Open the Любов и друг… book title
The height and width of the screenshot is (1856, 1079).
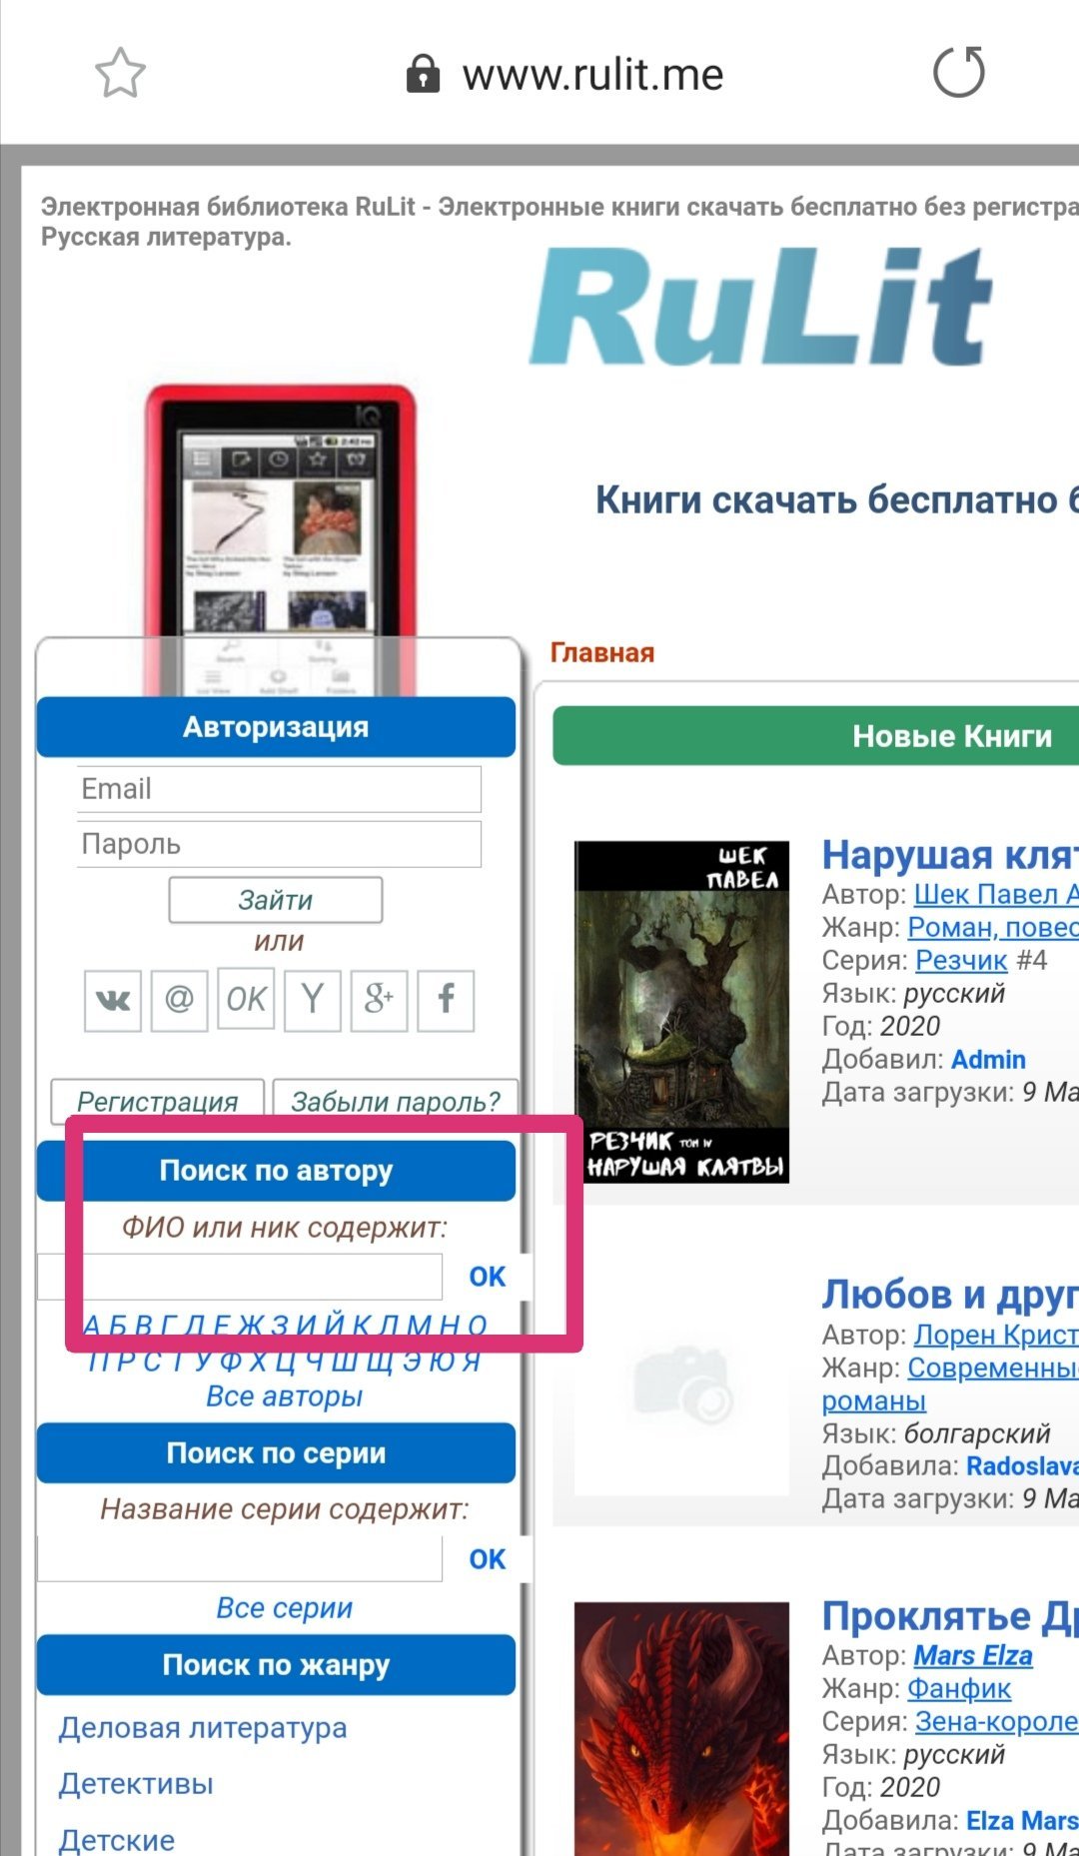(x=950, y=1295)
